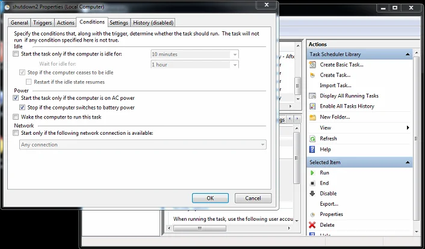
Task: Click the horizontal scrollbar at the bottom
Action: [x=229, y=229]
